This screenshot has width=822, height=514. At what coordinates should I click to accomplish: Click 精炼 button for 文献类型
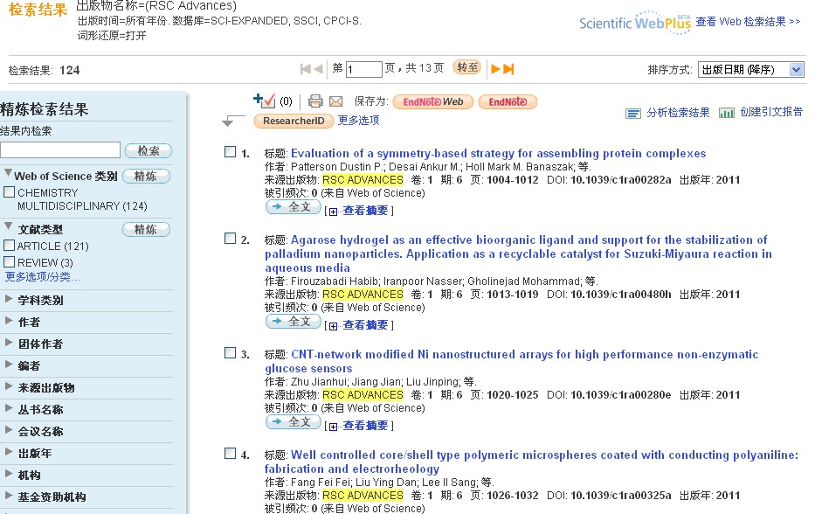click(146, 230)
